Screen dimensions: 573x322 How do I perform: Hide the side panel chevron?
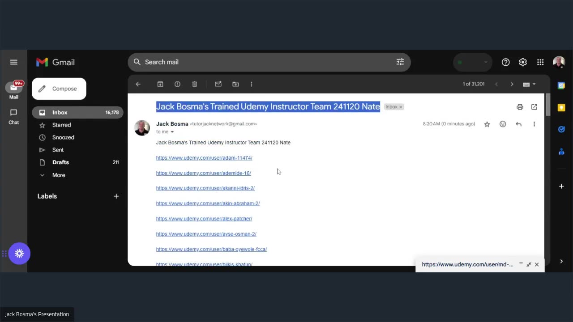pos(561,262)
